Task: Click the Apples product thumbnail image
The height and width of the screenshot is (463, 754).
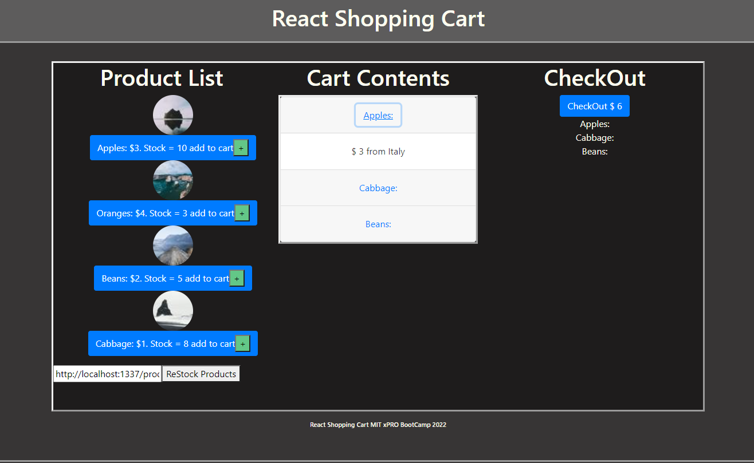Action: 173,115
